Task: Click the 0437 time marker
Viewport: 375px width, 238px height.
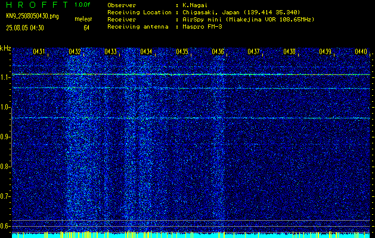Action: (253, 51)
